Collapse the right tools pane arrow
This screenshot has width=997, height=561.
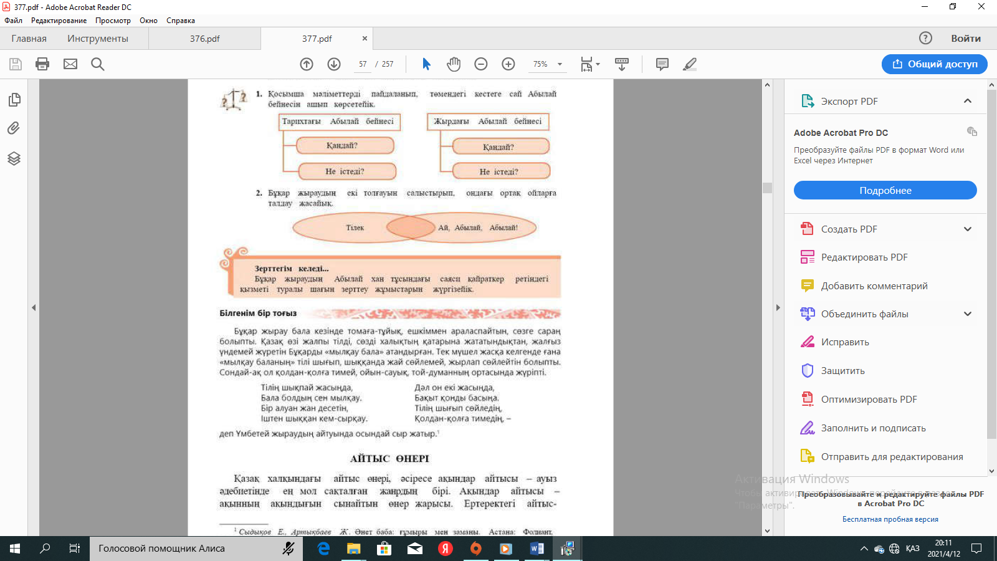tap(778, 307)
